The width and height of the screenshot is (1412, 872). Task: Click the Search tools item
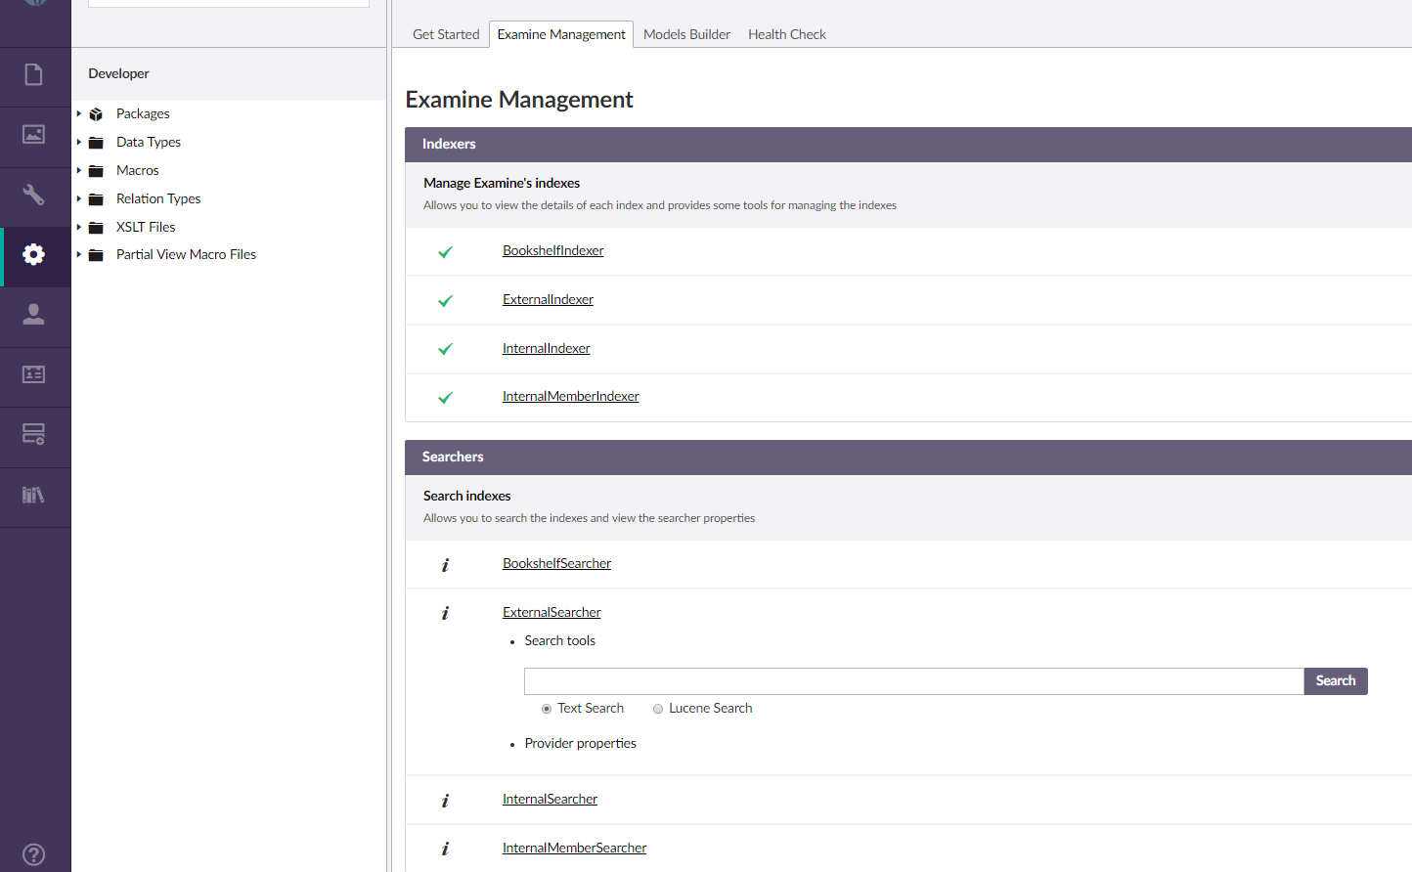point(560,640)
